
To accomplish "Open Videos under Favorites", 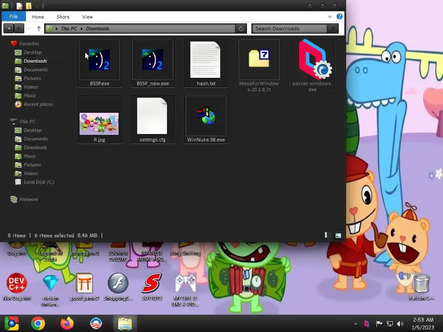I will pyautogui.click(x=26, y=87).
